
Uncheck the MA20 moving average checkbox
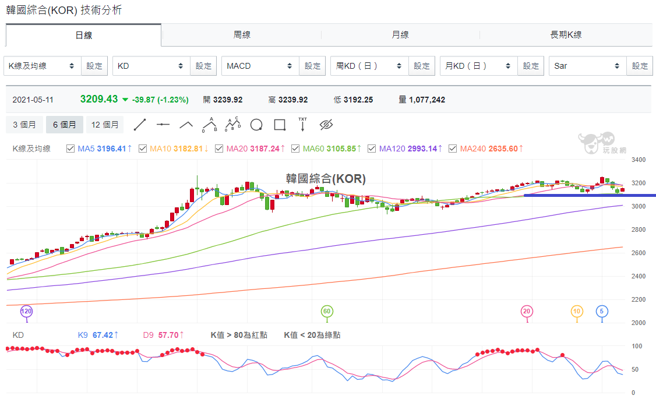coord(219,149)
